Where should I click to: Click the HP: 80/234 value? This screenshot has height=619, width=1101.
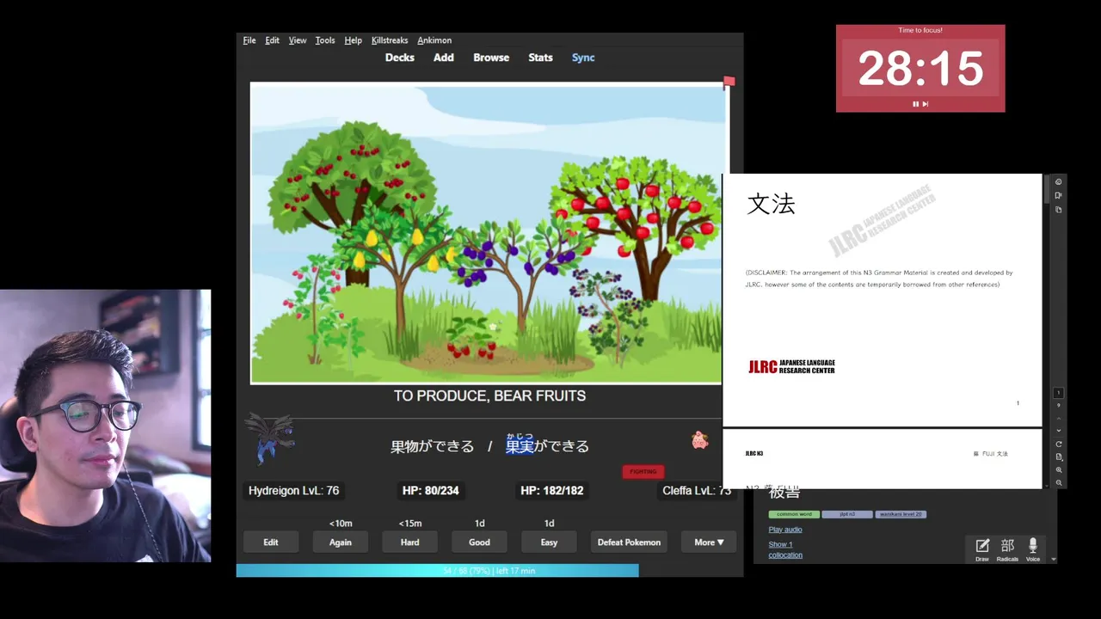pos(431,491)
